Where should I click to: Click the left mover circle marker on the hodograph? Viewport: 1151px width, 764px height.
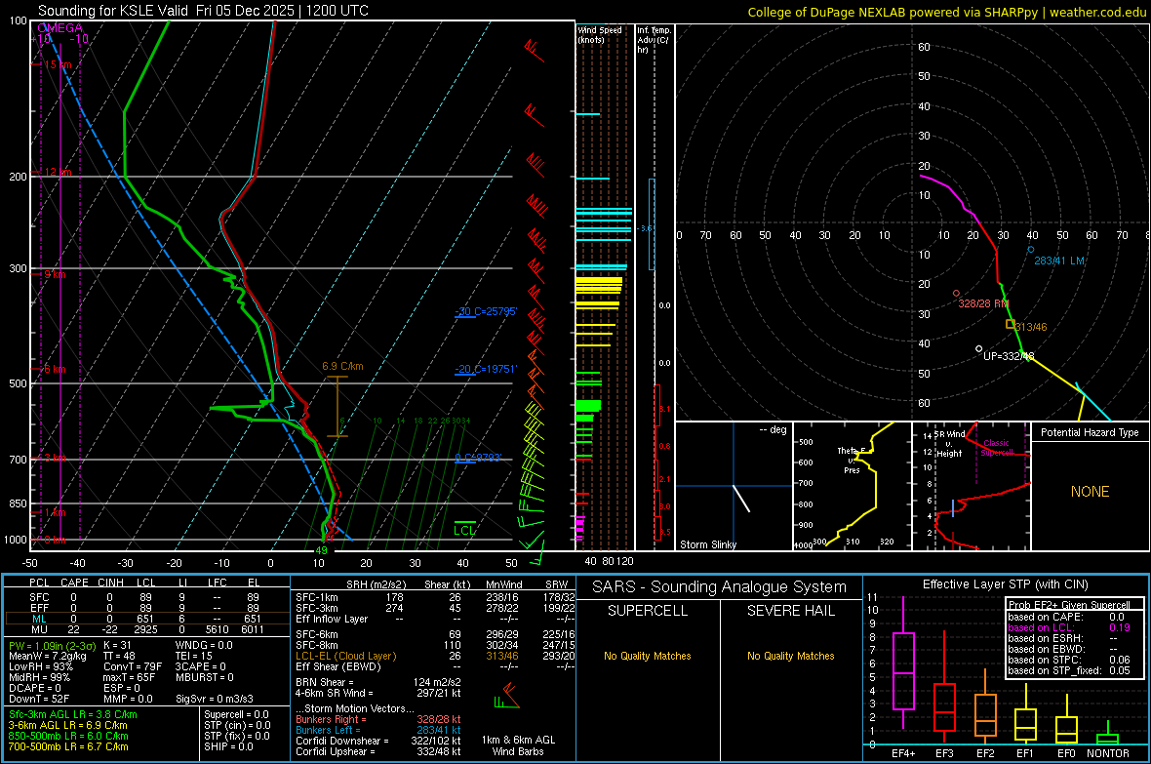pos(1031,250)
